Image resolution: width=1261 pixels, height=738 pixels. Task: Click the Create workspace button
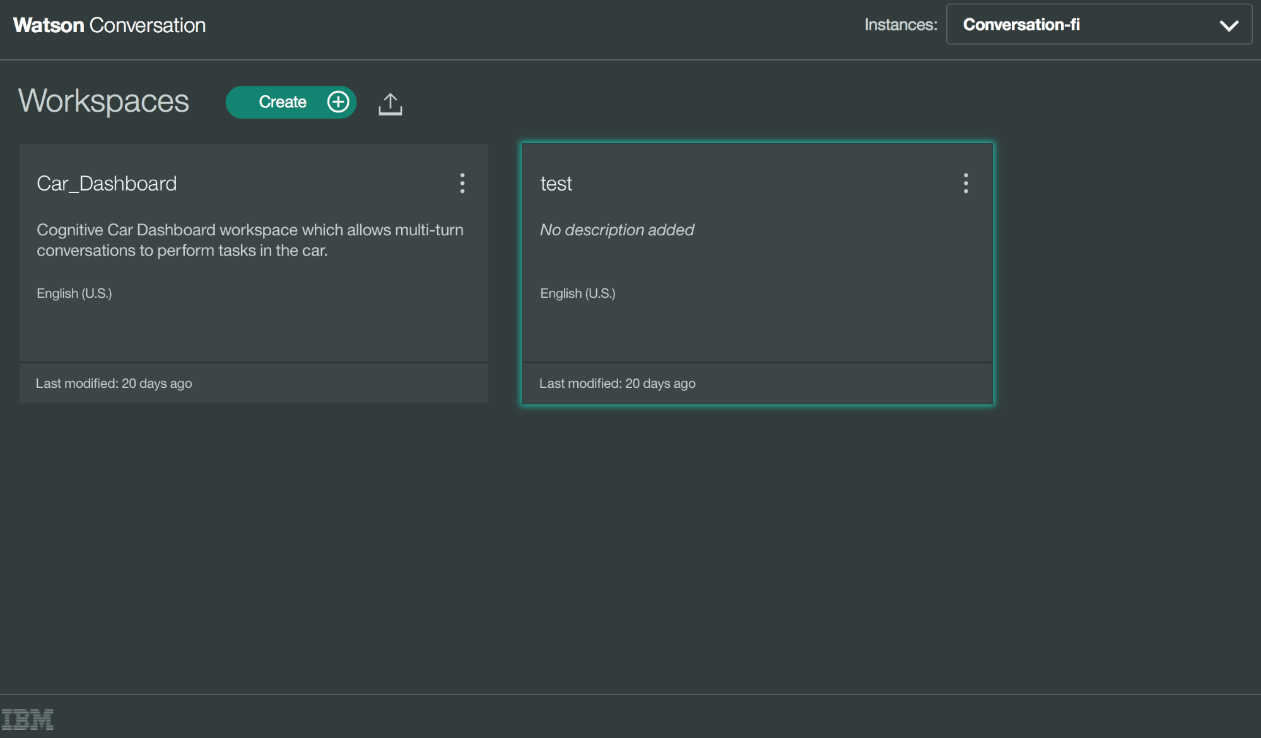point(291,102)
